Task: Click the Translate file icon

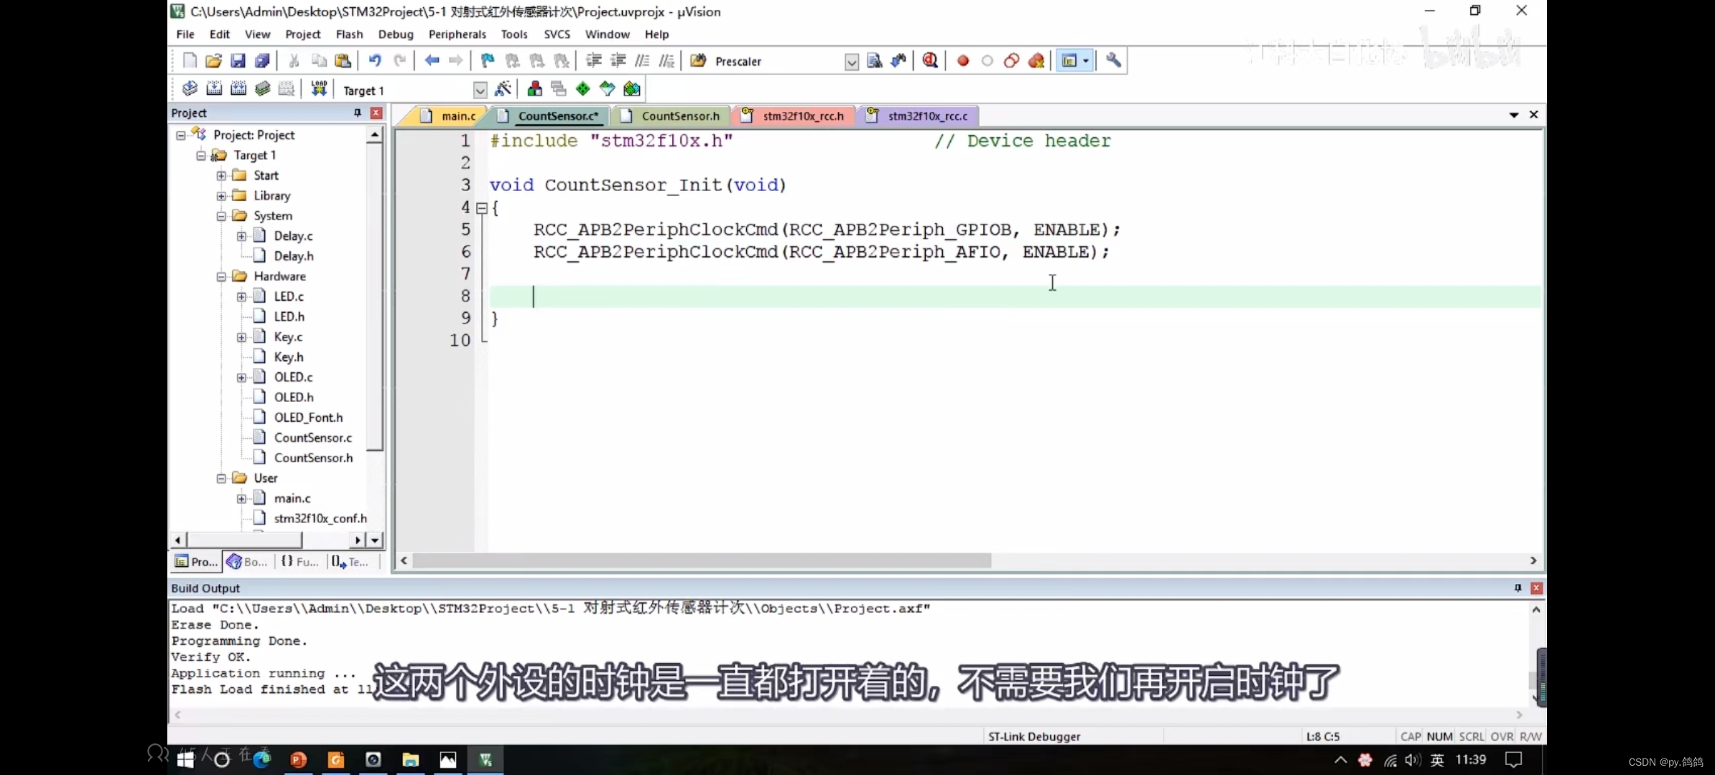Action: (190, 89)
